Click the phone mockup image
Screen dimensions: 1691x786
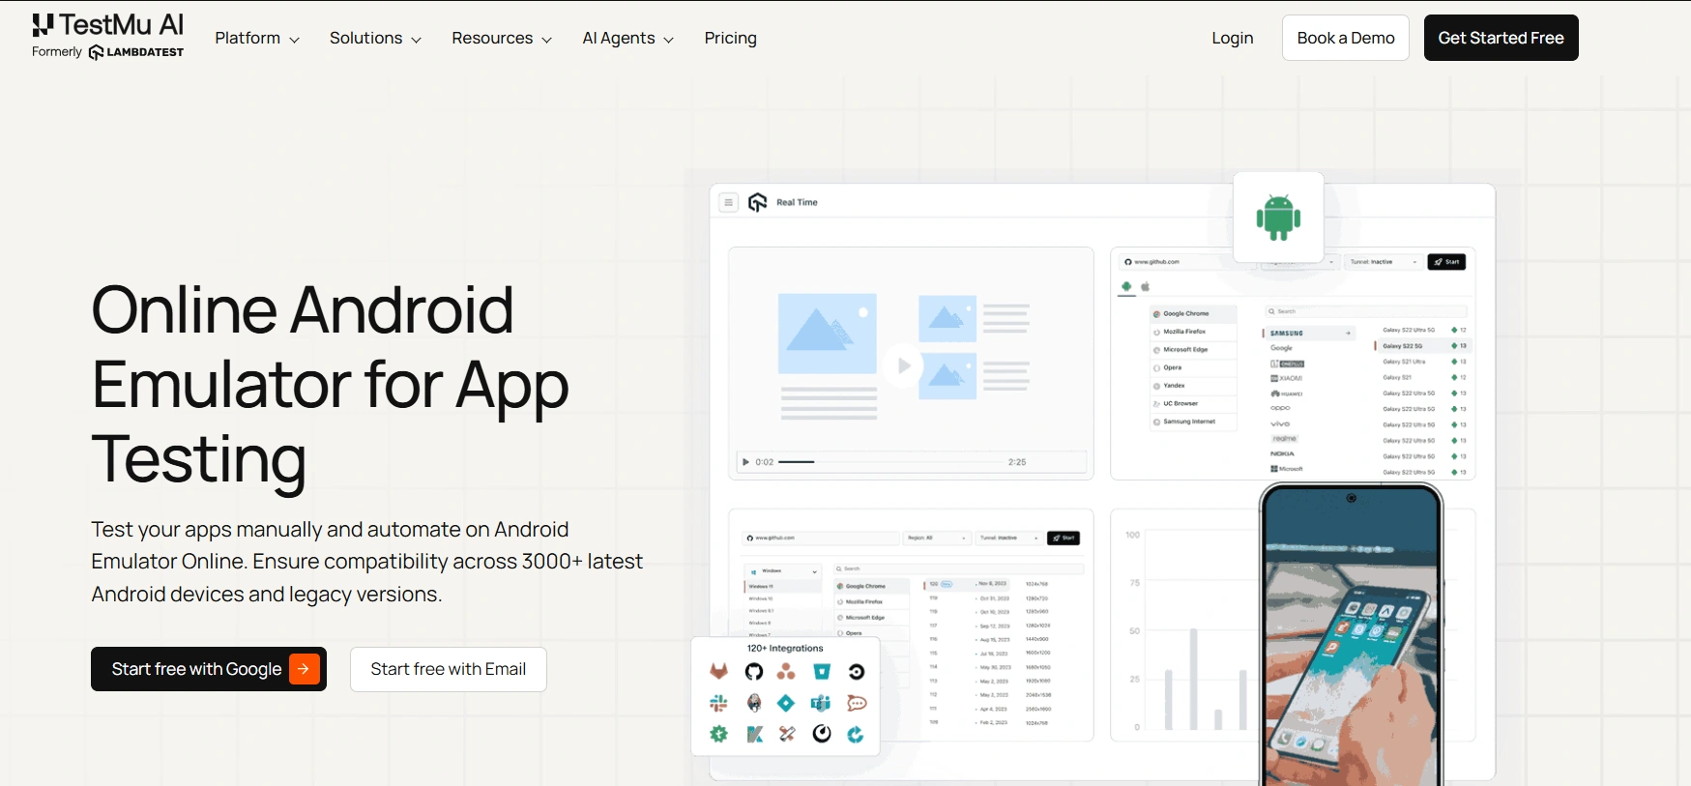click(x=1351, y=633)
